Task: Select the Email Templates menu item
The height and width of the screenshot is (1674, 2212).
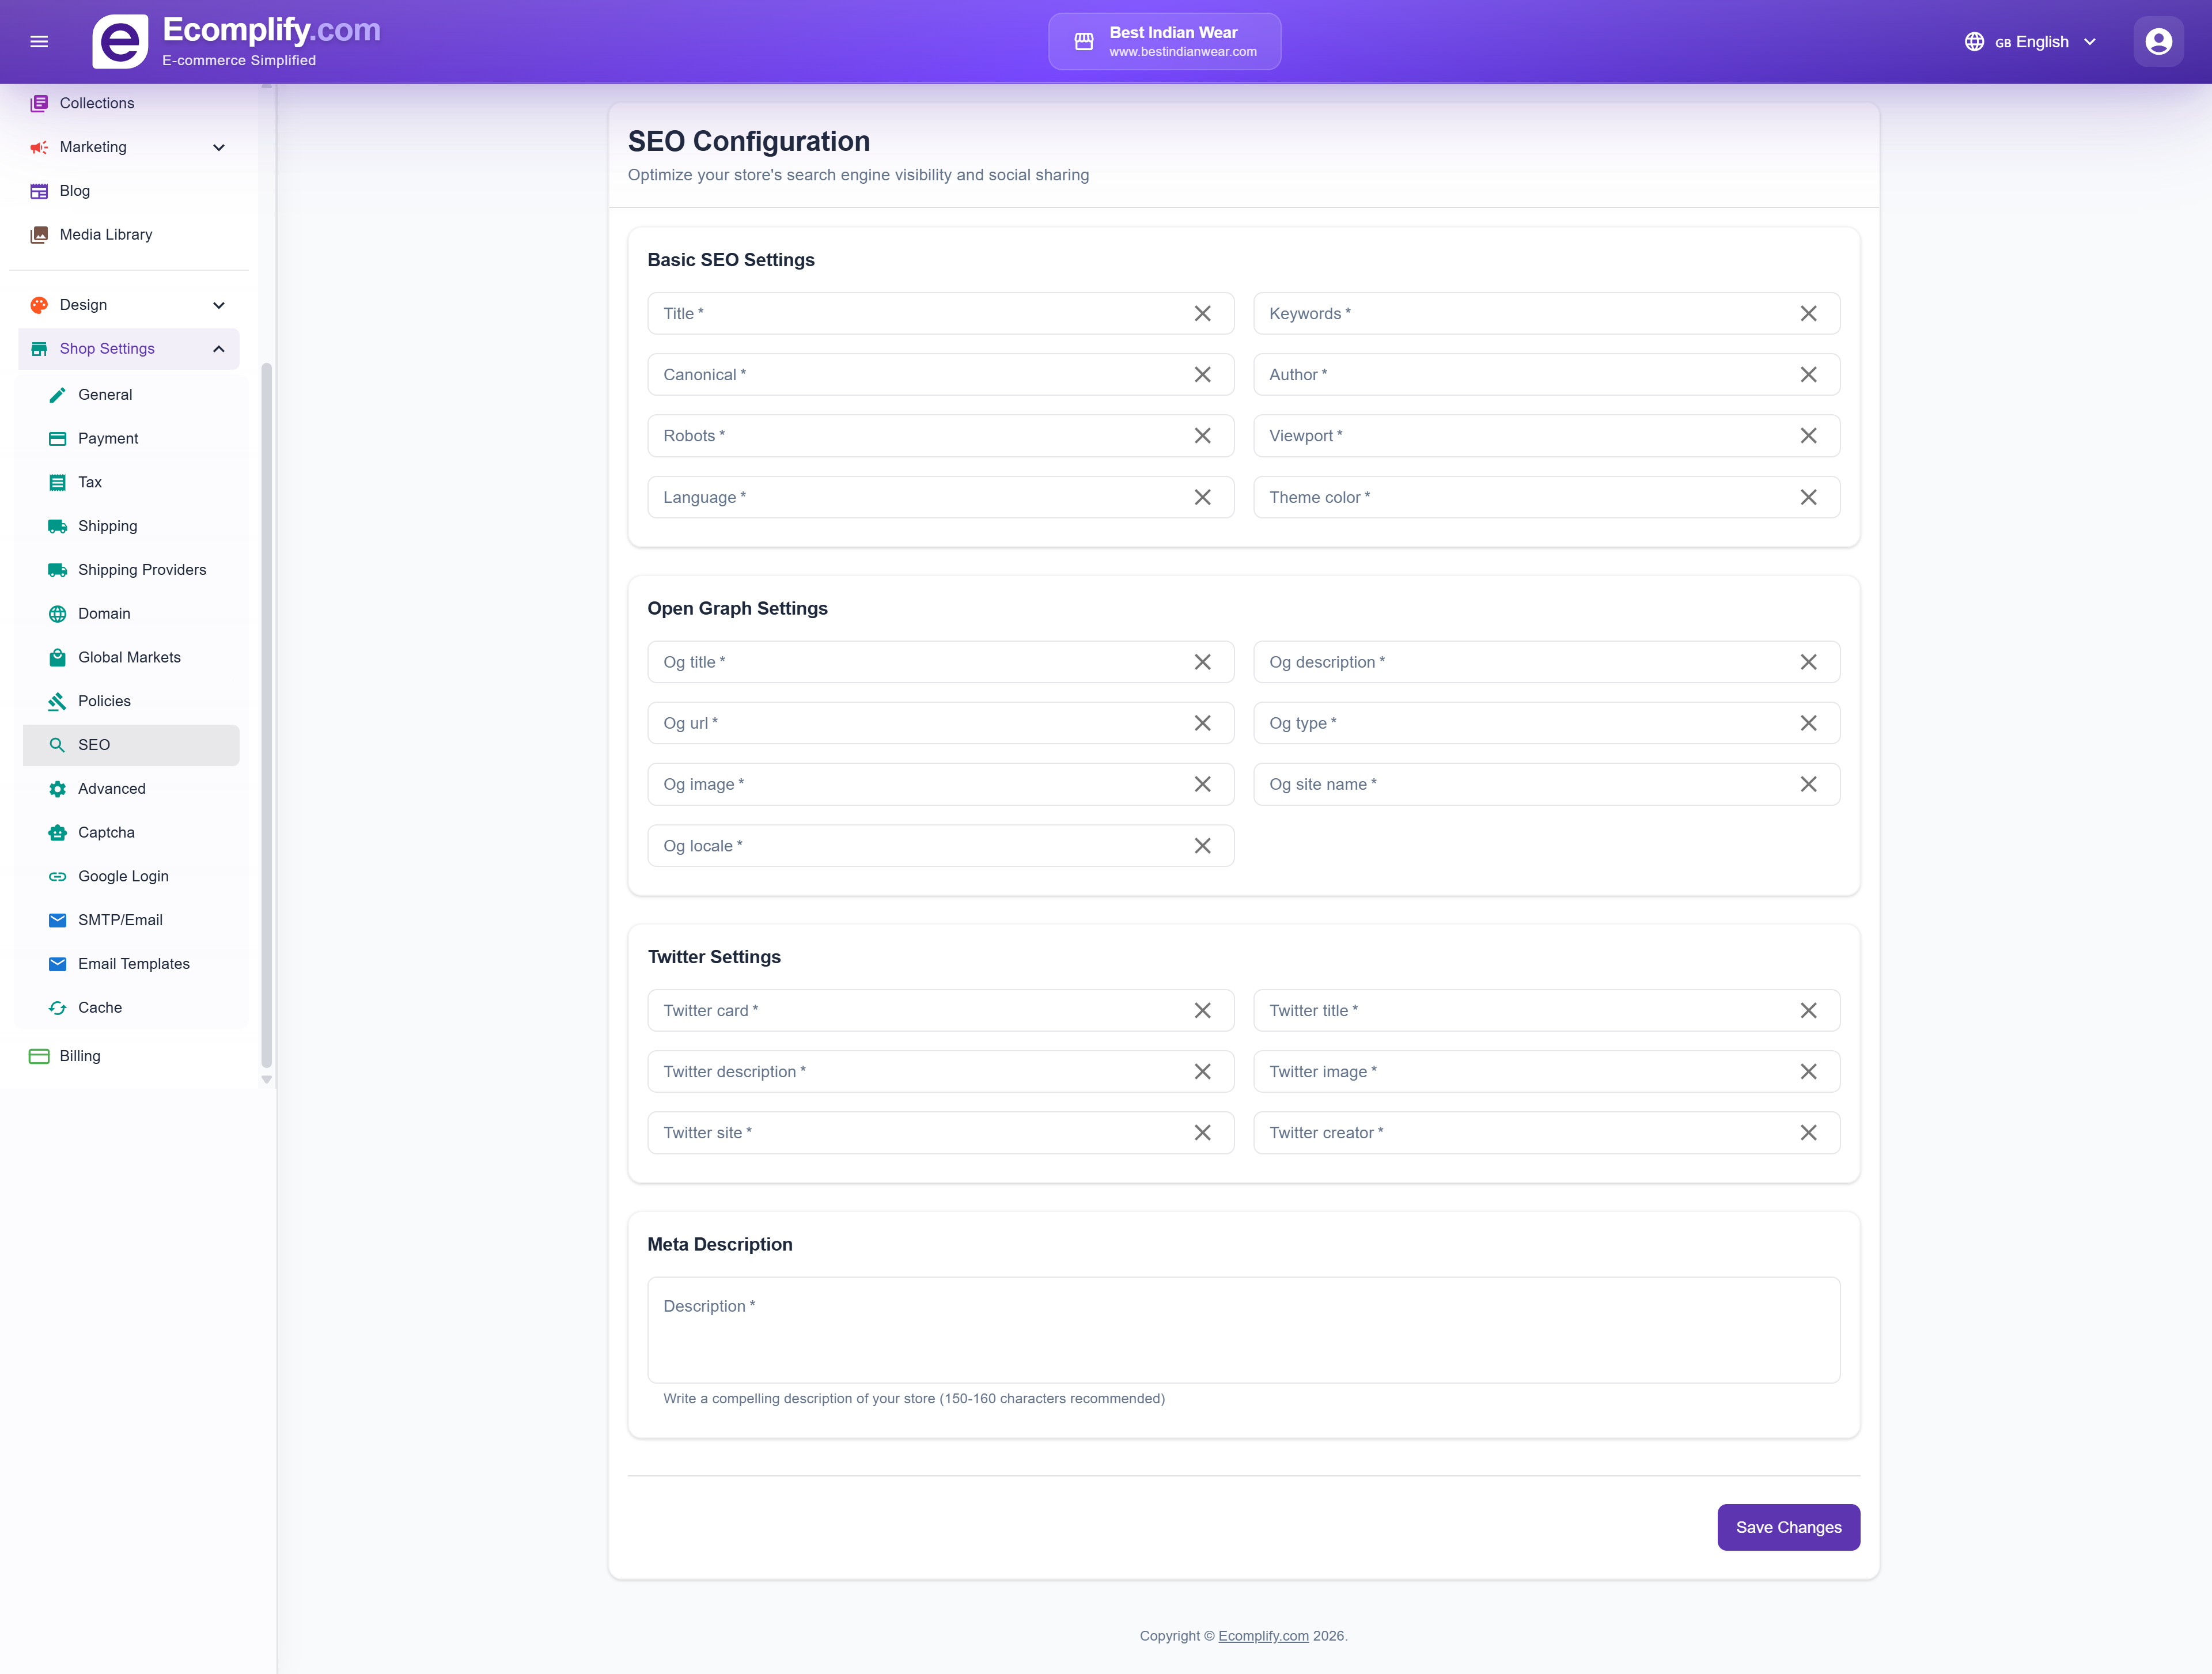Action: 134,963
